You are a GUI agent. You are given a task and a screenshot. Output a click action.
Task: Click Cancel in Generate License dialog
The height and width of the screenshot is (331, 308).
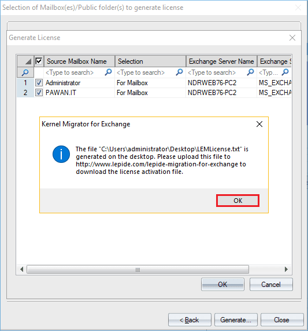271,285
